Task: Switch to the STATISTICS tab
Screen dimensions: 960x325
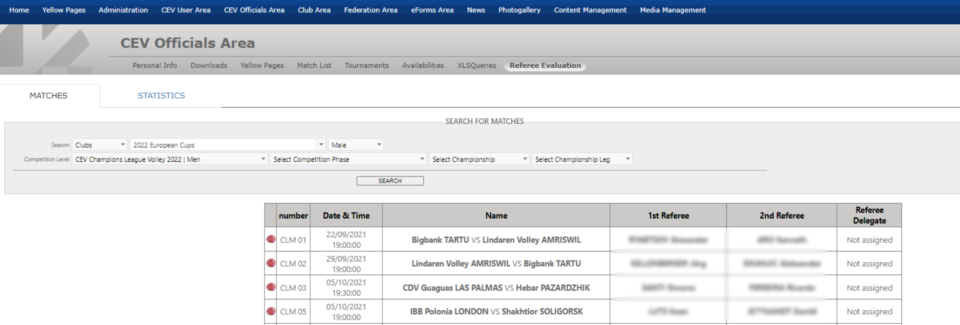Action: pos(161,95)
